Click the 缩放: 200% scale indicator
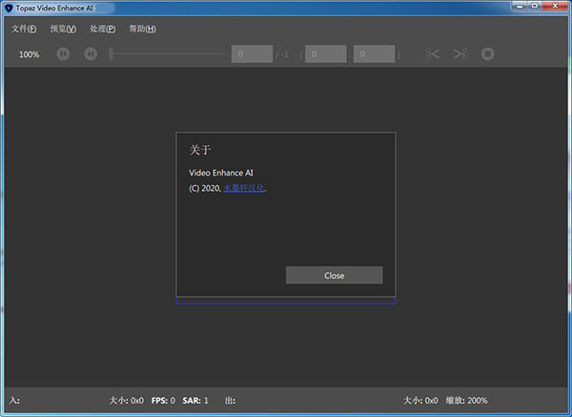This screenshot has height=417, width=572. tap(464, 401)
